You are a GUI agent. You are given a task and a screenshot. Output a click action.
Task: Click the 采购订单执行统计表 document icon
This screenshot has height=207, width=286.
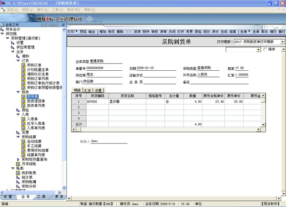point(23,83)
